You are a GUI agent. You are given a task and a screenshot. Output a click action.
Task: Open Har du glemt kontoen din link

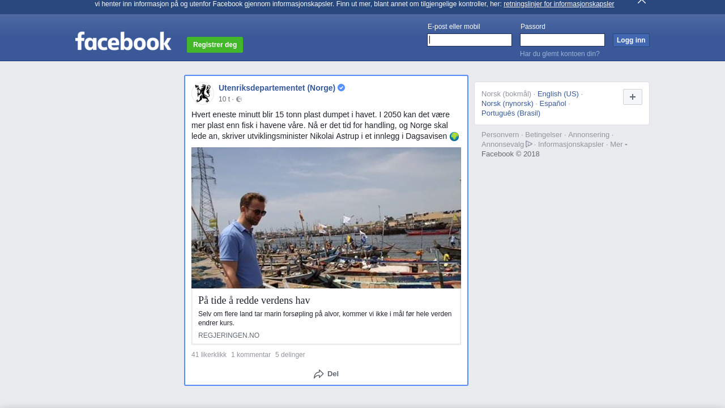tap(559, 54)
